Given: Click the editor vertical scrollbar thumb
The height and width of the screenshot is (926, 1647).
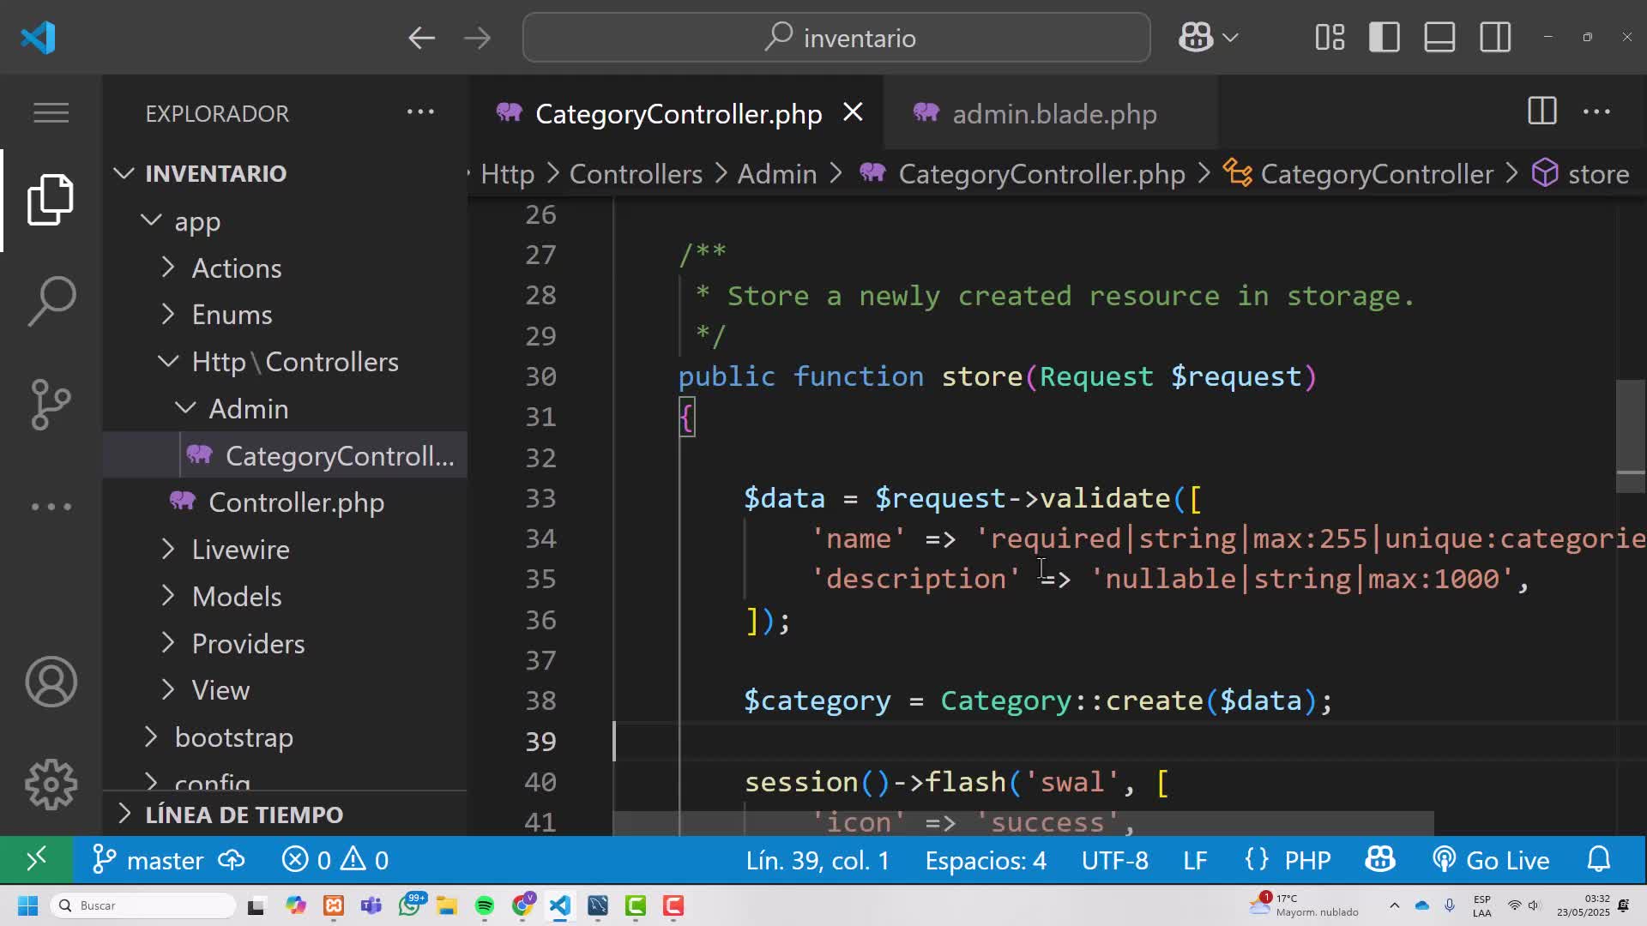Looking at the screenshot, I should coord(1631,436).
